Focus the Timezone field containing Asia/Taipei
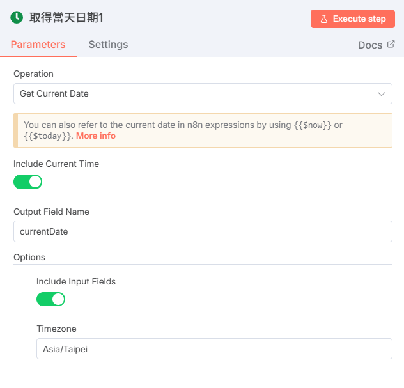This screenshot has height=388, width=404. tap(214, 349)
